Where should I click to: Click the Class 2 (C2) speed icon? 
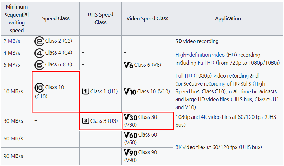point(39,41)
